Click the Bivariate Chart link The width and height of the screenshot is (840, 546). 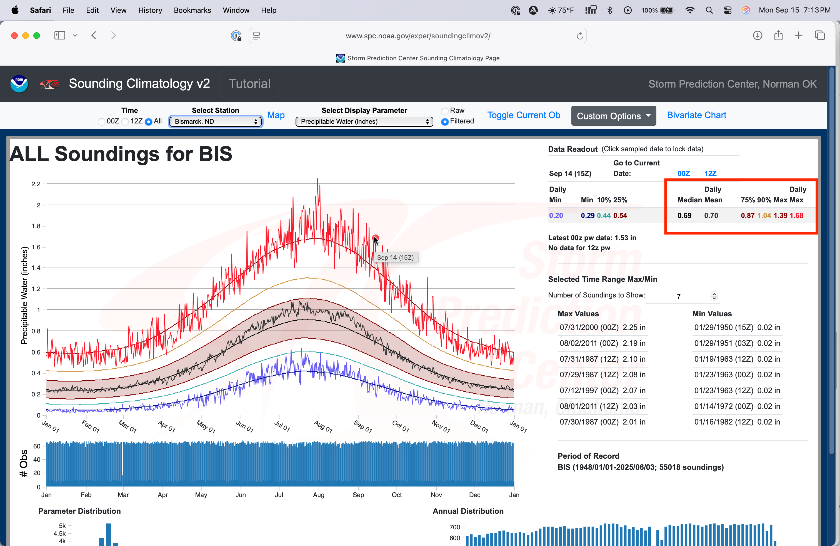(696, 115)
